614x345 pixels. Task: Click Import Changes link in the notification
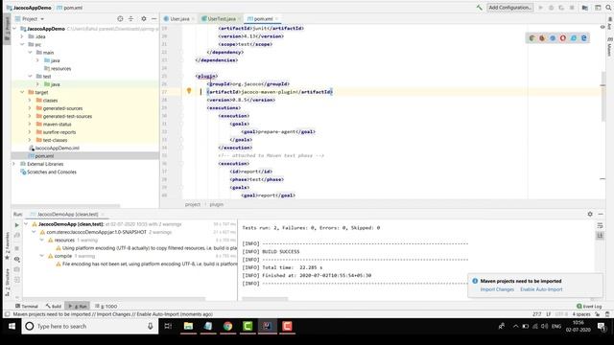tap(497, 289)
